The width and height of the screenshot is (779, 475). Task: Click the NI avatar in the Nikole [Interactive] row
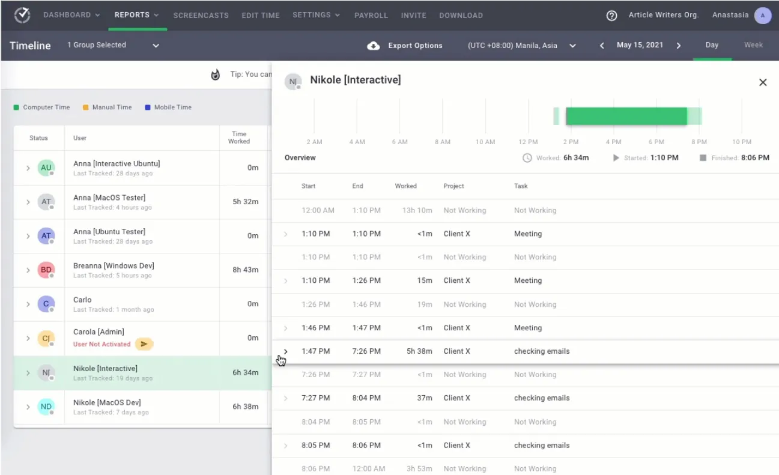tap(46, 372)
